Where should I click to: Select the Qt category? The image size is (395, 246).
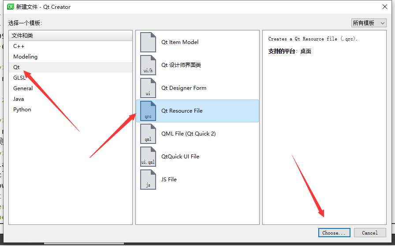[71, 67]
